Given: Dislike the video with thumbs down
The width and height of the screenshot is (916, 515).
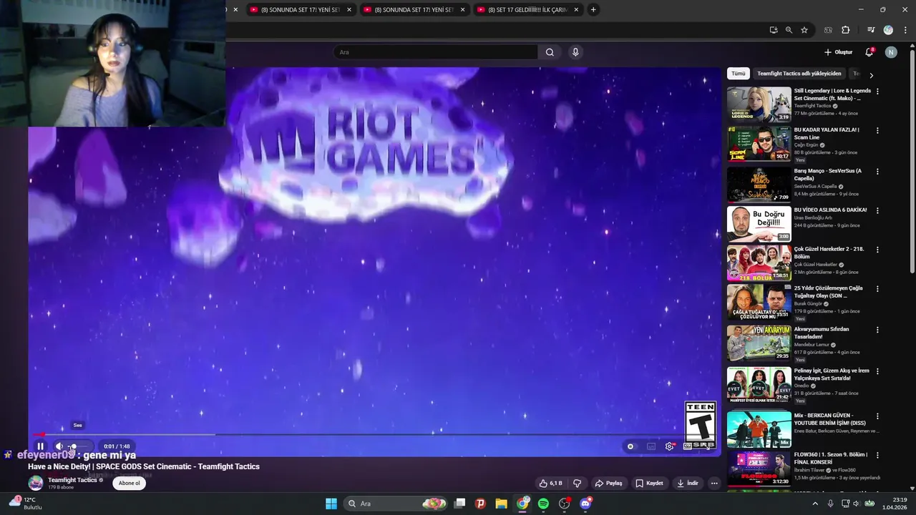Looking at the screenshot, I should pyautogui.click(x=578, y=484).
